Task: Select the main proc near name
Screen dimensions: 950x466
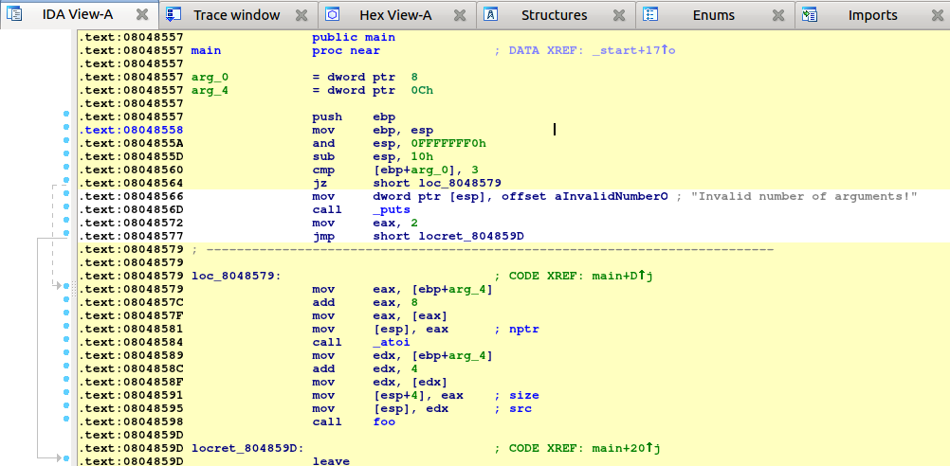Action: click(x=206, y=51)
